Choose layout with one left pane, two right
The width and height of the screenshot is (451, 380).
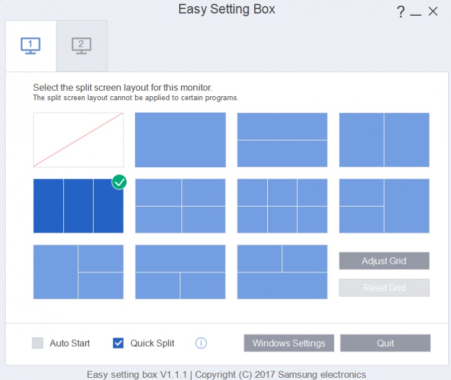[78, 272]
